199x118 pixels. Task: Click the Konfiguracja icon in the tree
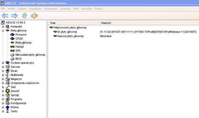click(8, 103)
